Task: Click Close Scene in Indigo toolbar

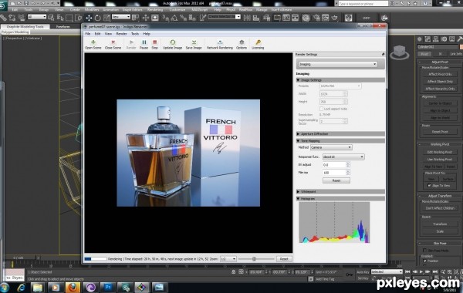Action: coord(113,44)
